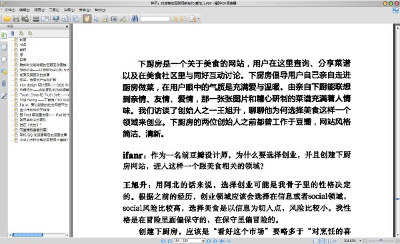Screen dimensions: 400x244
Task: Go to the last page button
Action: [x=215, y=241]
